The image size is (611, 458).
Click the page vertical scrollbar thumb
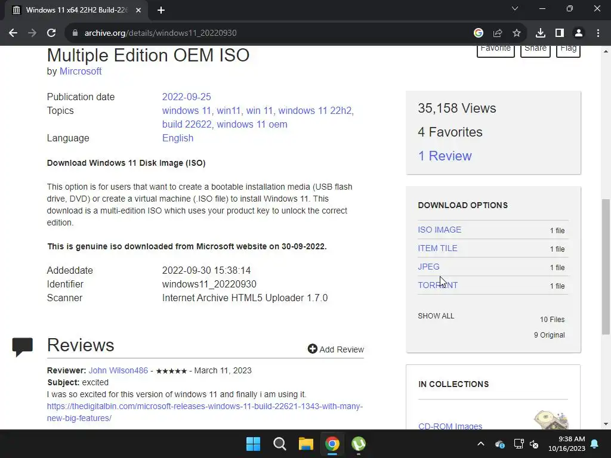(x=606, y=267)
